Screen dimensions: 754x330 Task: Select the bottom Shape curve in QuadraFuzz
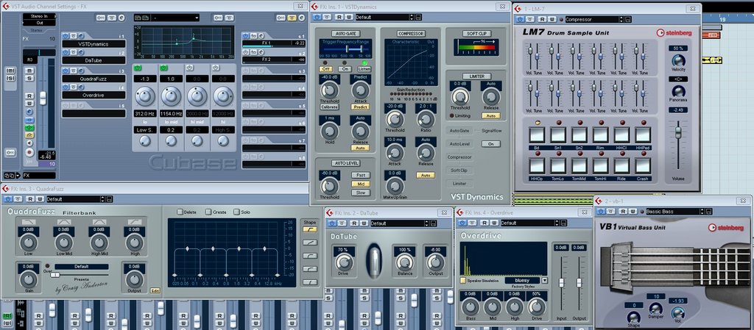tap(310, 282)
